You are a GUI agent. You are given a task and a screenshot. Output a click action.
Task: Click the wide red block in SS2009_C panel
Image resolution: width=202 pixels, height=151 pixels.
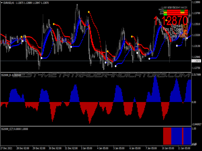167,136
